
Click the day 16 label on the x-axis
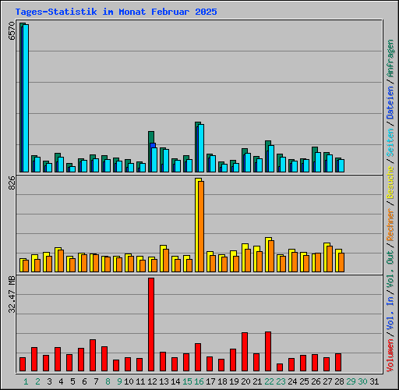tap(199, 381)
